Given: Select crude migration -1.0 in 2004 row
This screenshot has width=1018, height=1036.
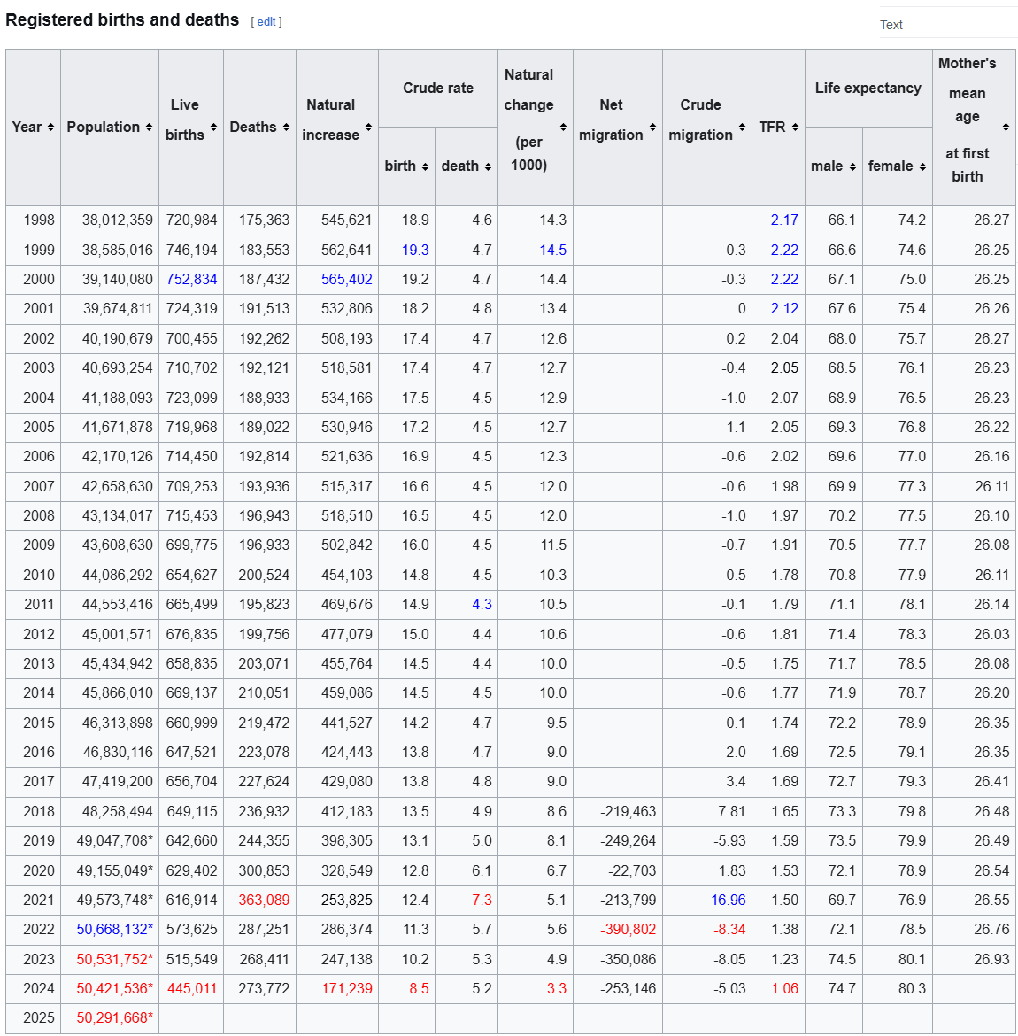Looking at the screenshot, I should pos(733,398).
